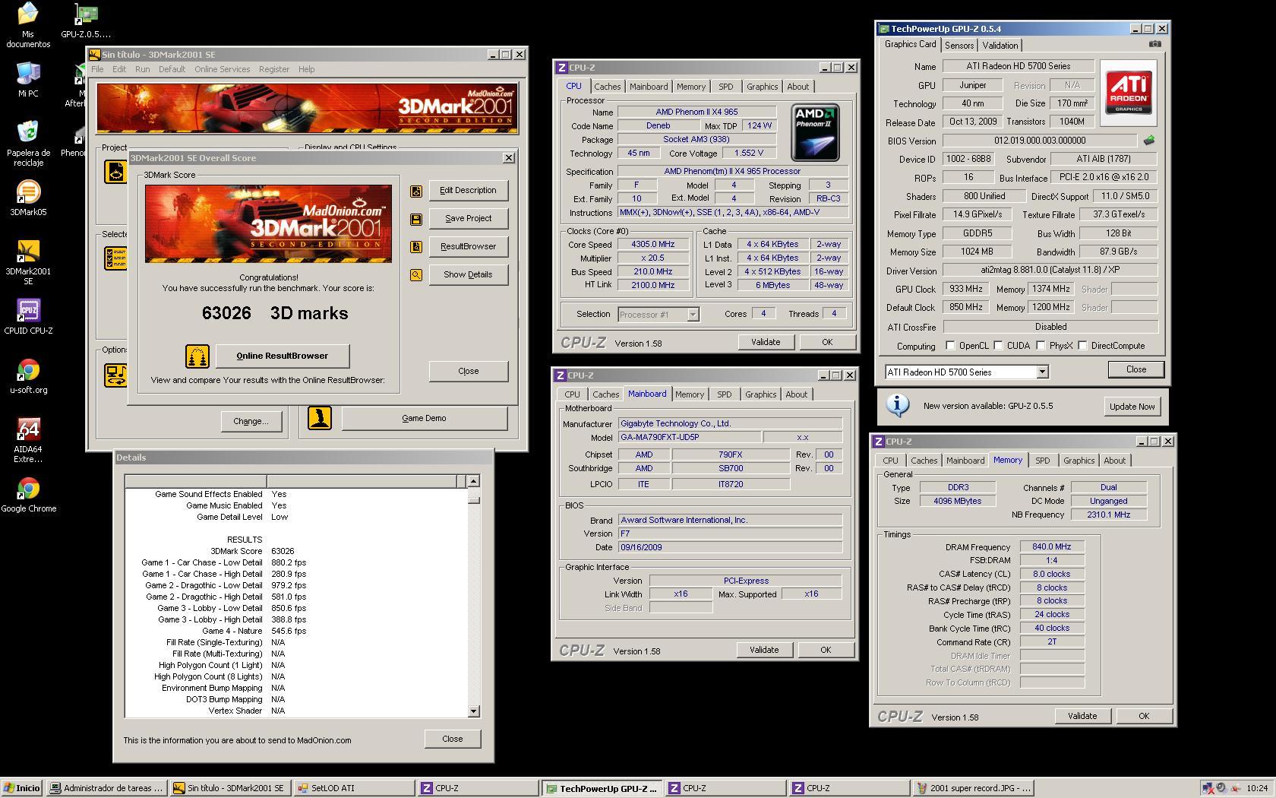Click the Save Project disk icon
This screenshot has height=798, width=1276.
416,219
